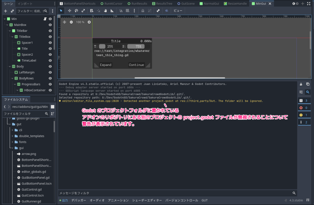Select the Move mode tool in toolbar
This screenshot has width=314, height=205.
click(x=69, y=10)
